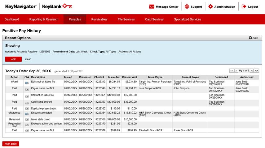Open Reporting & Research menu
The height and width of the screenshot is (148, 265).
tap(44, 19)
